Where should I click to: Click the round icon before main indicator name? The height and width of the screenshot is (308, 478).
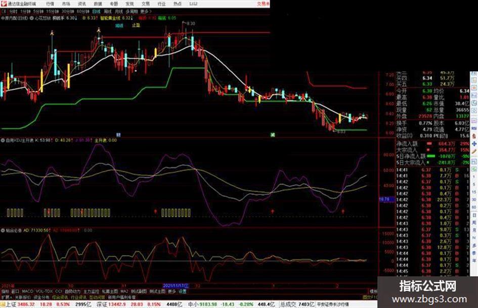click(32, 18)
